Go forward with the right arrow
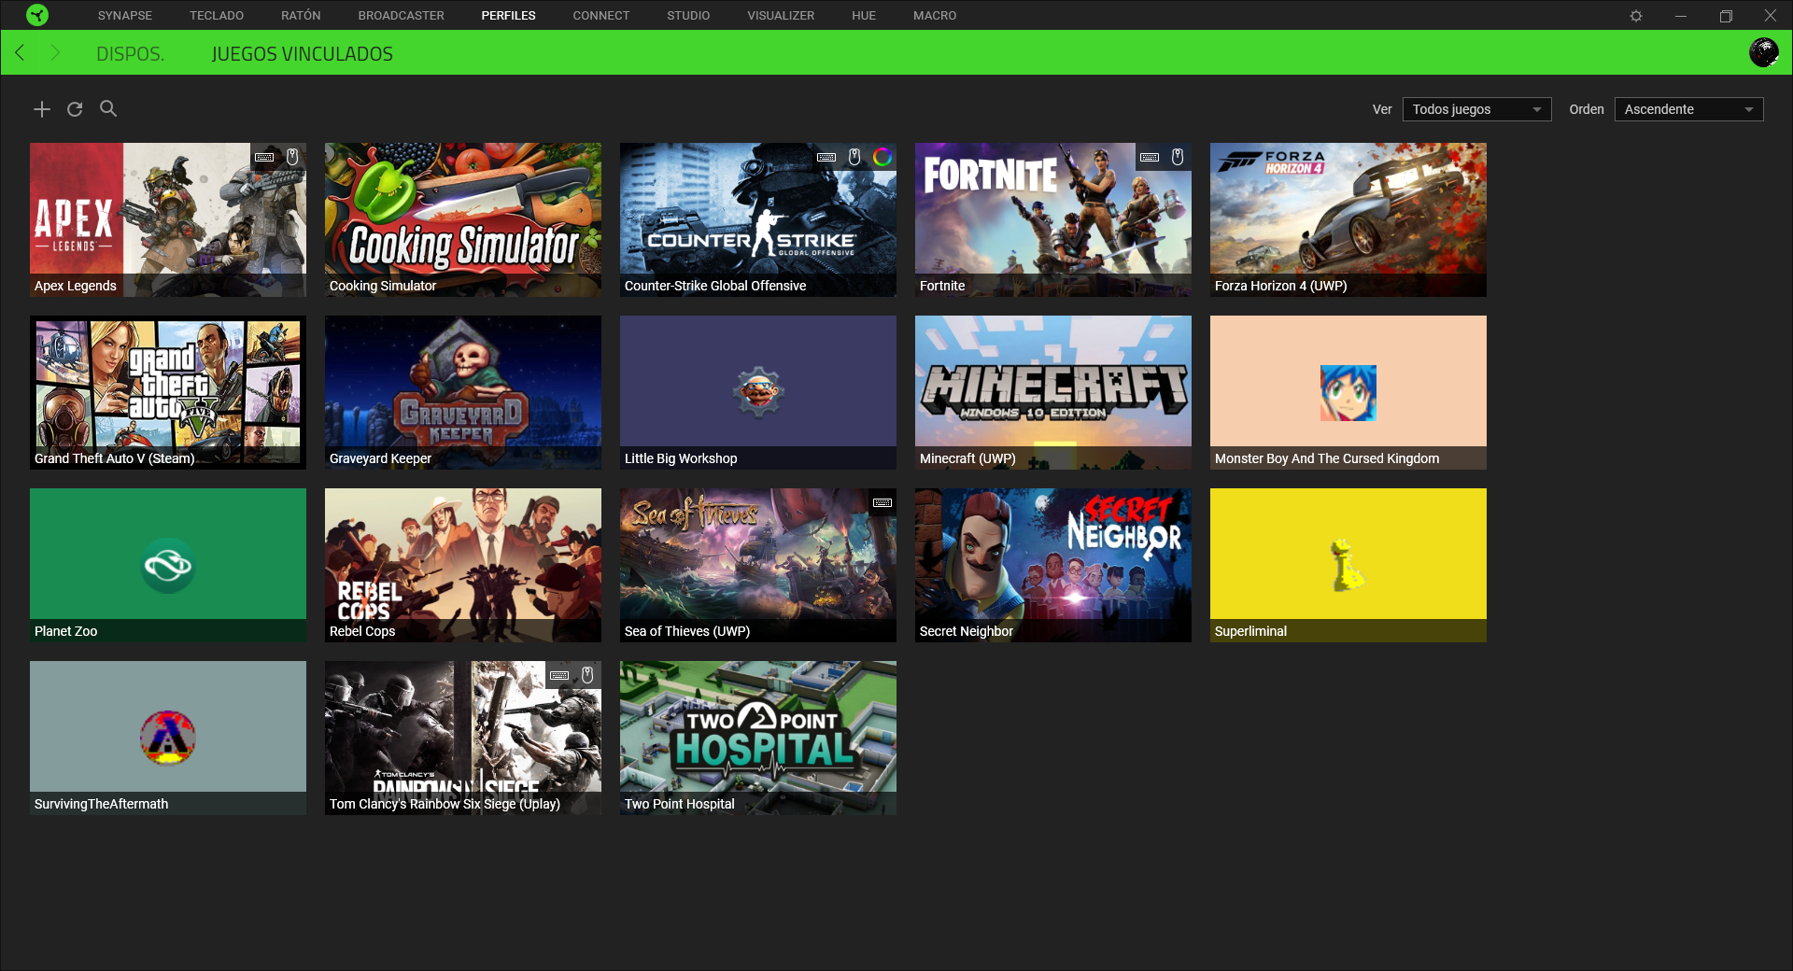Image resolution: width=1793 pixels, height=971 pixels. pyautogui.click(x=55, y=52)
